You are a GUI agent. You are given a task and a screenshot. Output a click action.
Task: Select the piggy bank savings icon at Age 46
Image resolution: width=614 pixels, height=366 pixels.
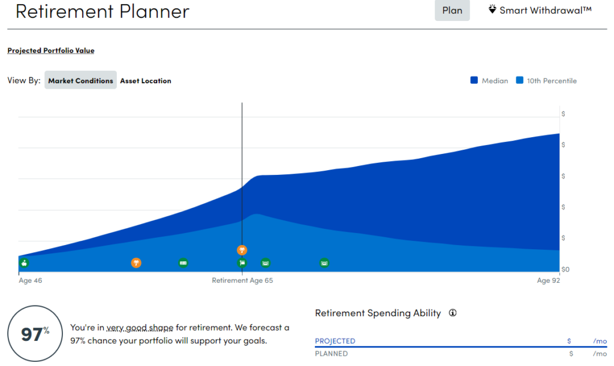point(23,262)
